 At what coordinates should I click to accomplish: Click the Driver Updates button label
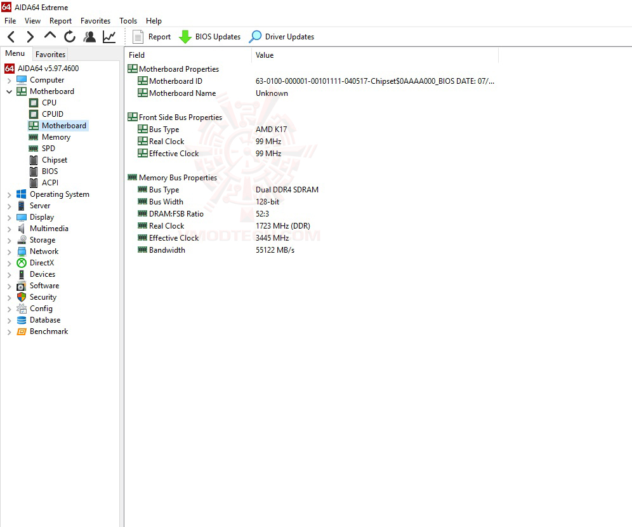tap(290, 37)
